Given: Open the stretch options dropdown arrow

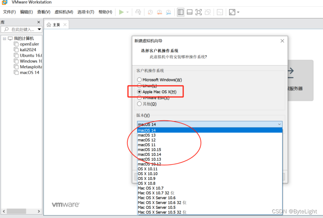Looking at the screenshot, I should (238, 12).
